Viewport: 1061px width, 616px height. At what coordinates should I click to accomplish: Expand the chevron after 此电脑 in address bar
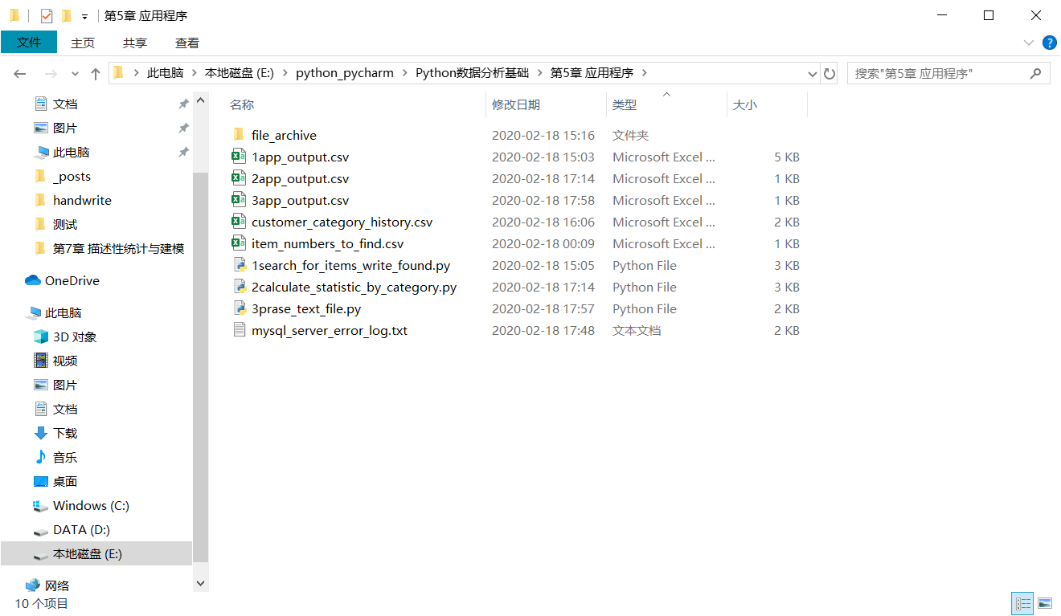click(x=195, y=73)
